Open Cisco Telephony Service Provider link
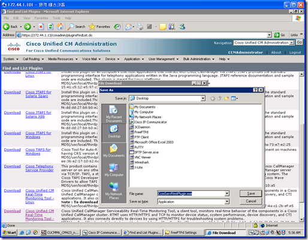 click(x=40, y=168)
